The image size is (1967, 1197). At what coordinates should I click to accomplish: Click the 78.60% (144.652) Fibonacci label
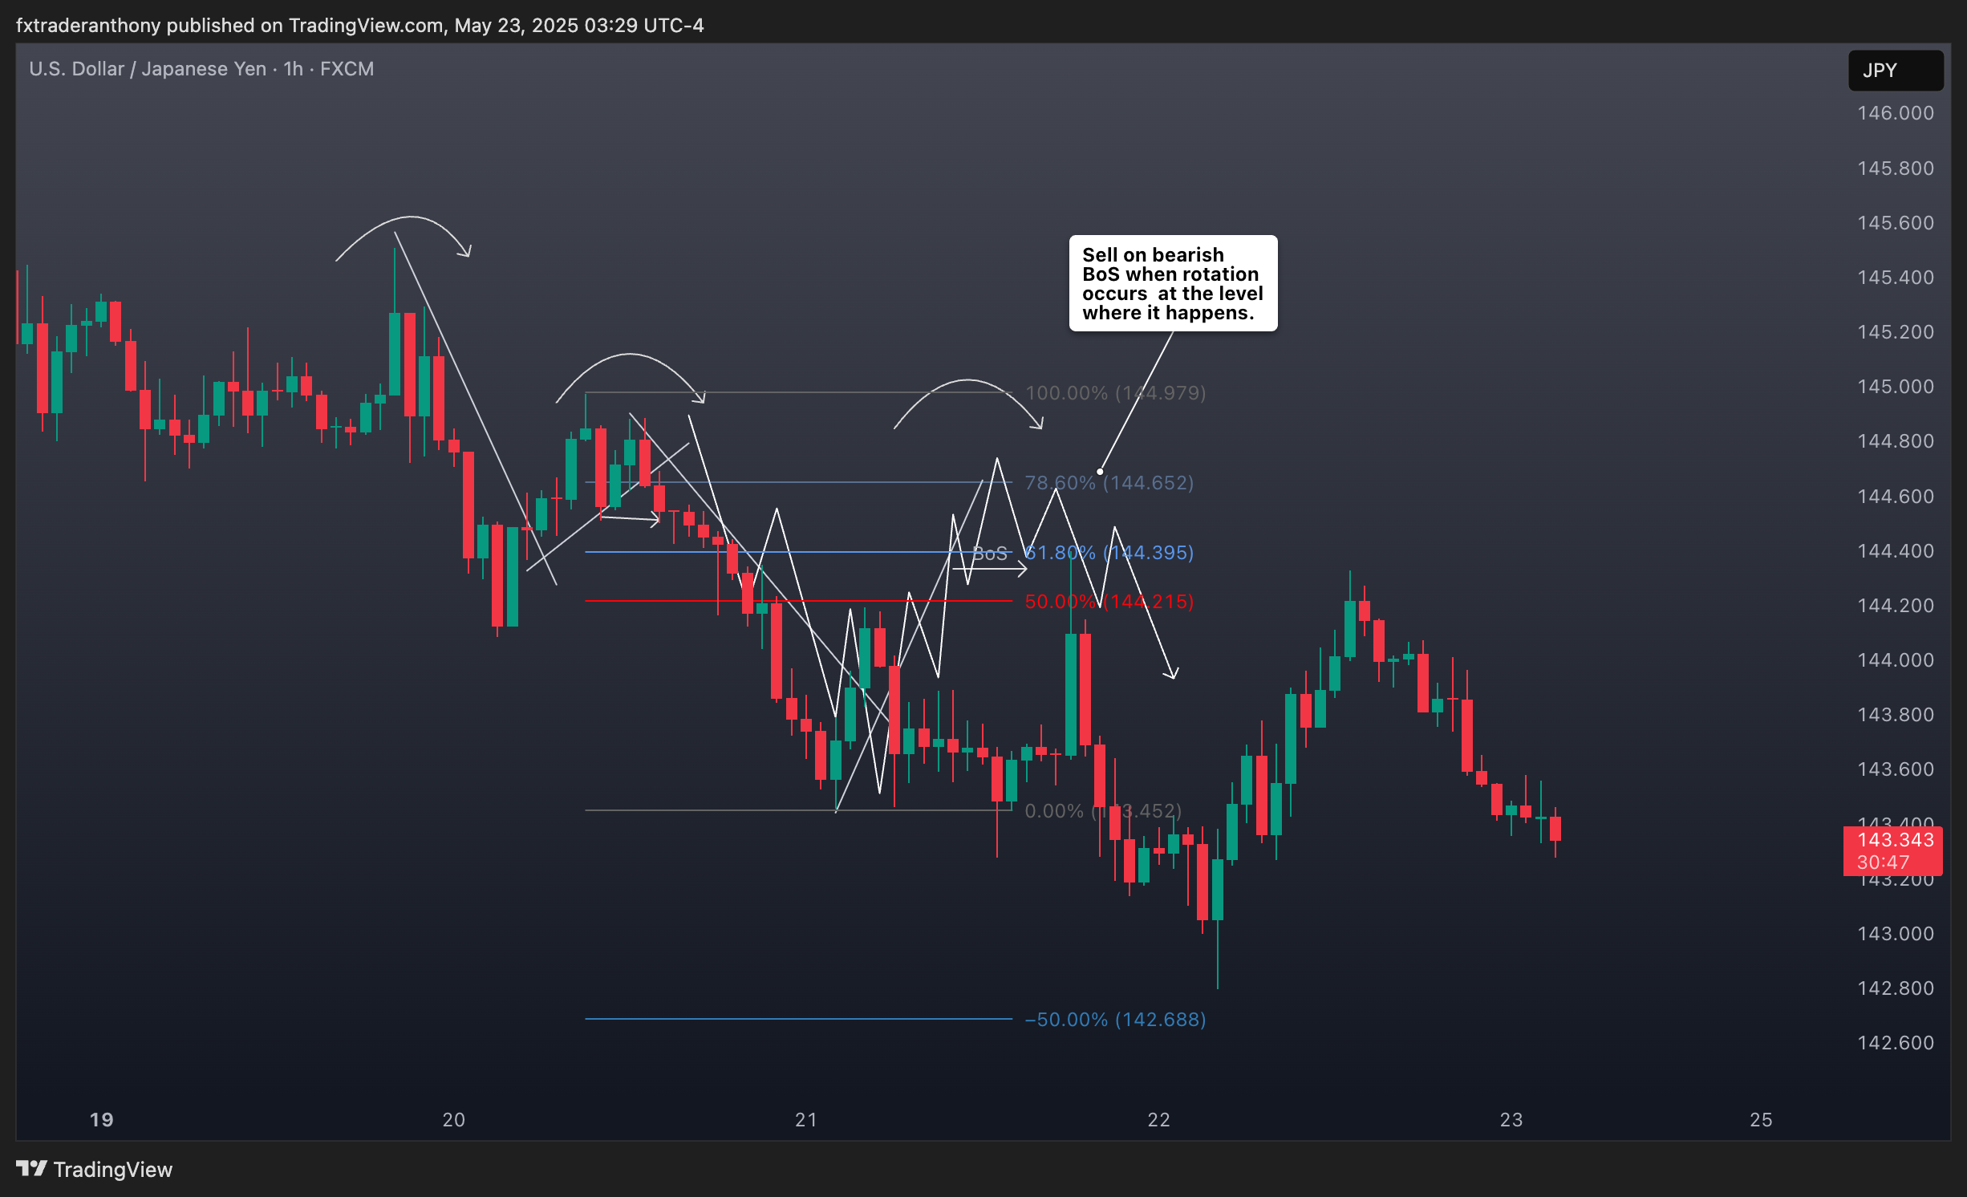(1109, 483)
